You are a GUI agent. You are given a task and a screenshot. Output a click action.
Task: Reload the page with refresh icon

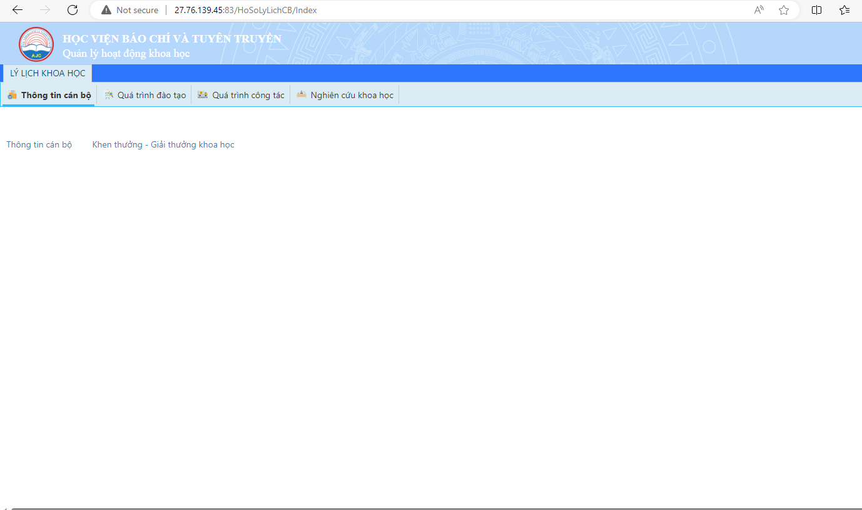(73, 10)
